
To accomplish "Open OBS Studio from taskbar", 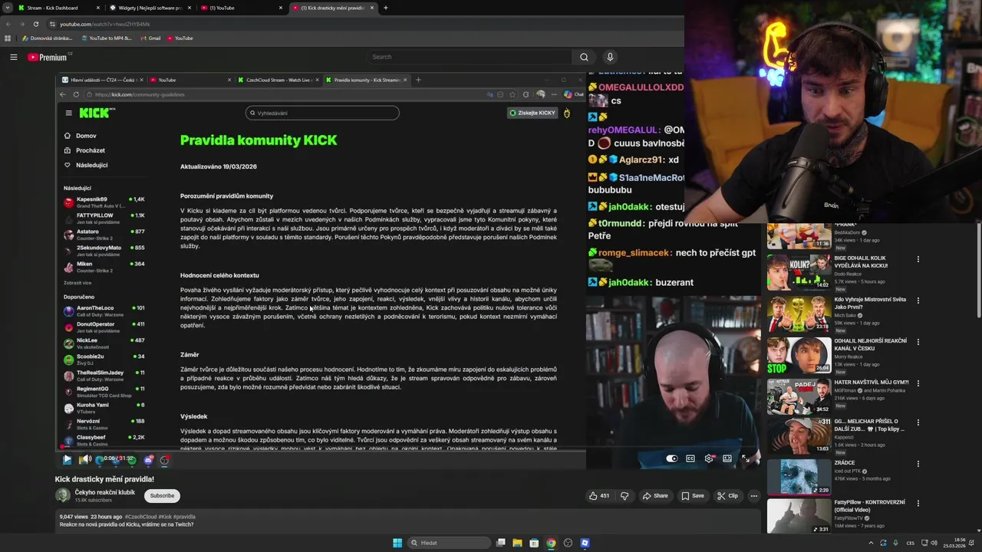I will click(x=568, y=543).
